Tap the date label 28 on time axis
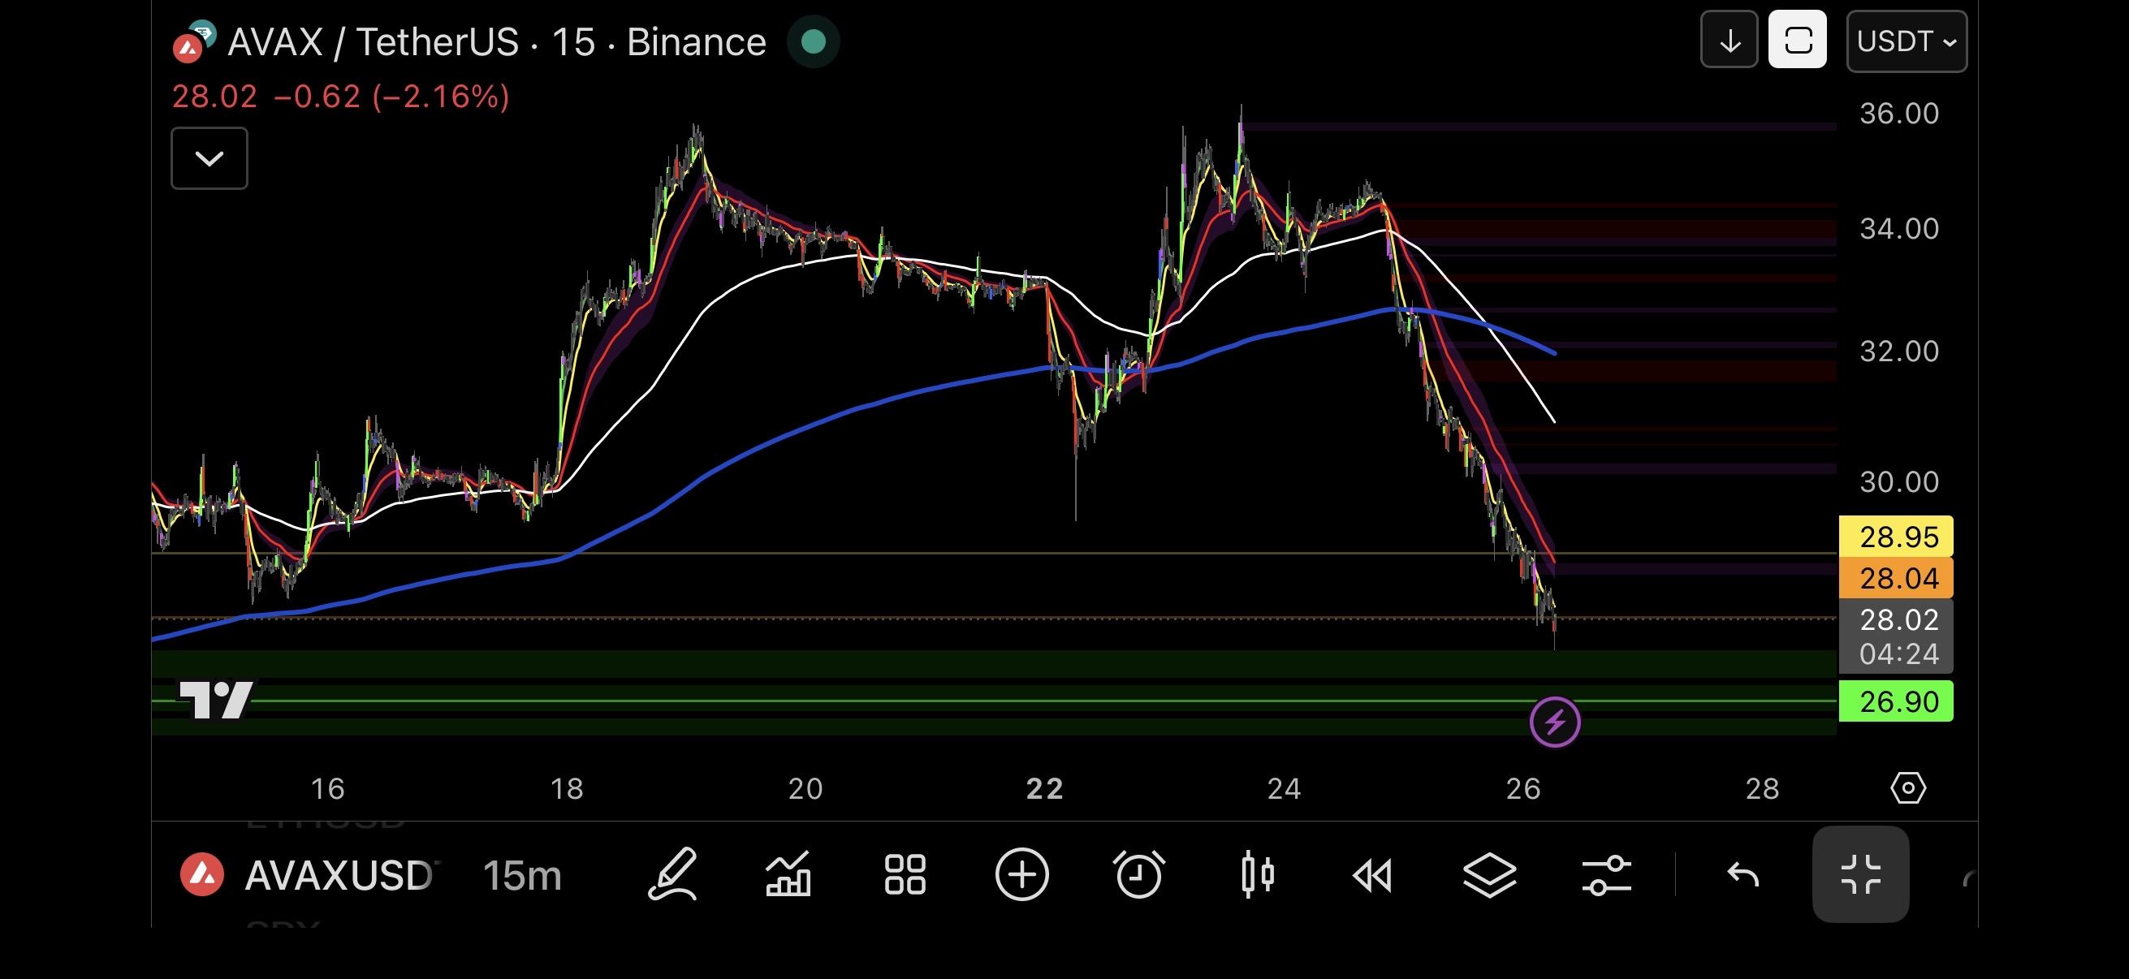Viewport: 2129px width, 979px height. [1762, 788]
